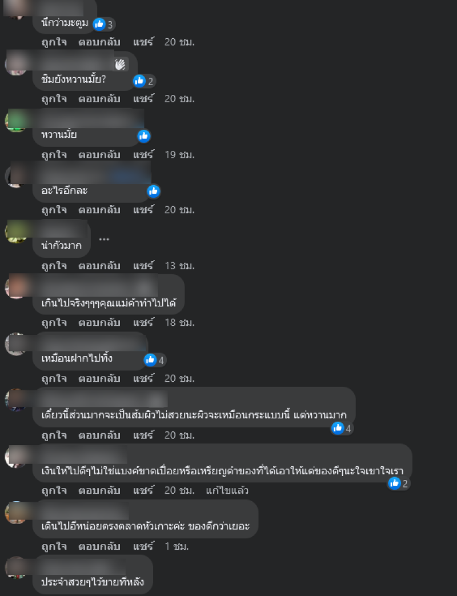Image resolution: width=457 pixels, height=596 pixels.
Task: Click the like reaction icon on "นึกว่ามะตูม" comment
Action: [99, 25]
